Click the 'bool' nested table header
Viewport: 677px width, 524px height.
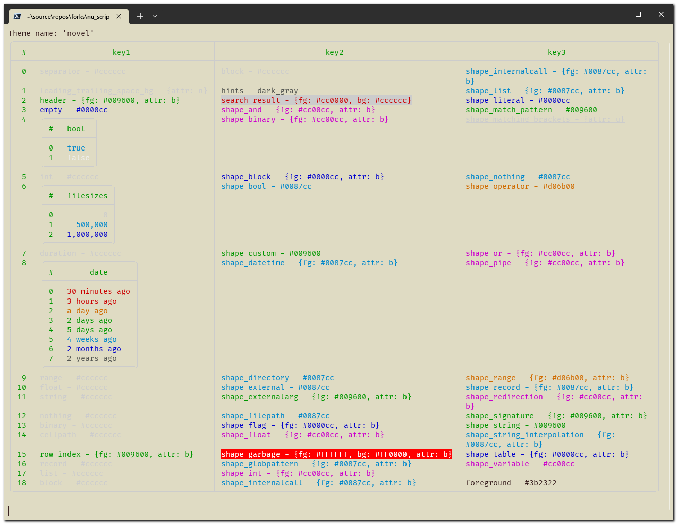click(76, 129)
